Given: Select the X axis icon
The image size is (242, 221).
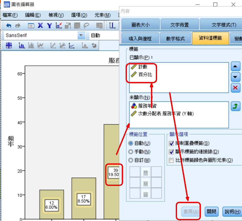Looking at the screenshot, I should [x=40, y=25].
